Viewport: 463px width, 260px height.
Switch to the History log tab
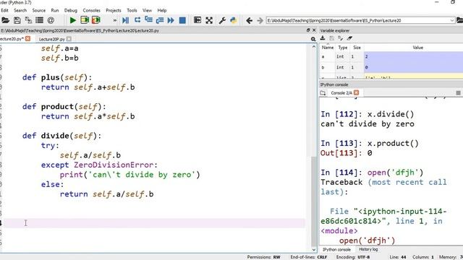pyautogui.click(x=368, y=249)
